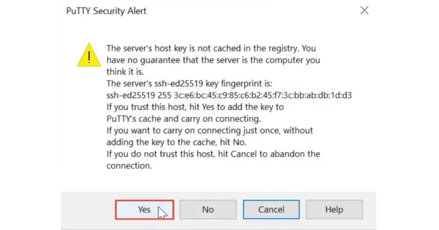Image resolution: width=439 pixels, height=230 pixels.
Task: Click the 'If you do not trust' line
Action: point(213,153)
